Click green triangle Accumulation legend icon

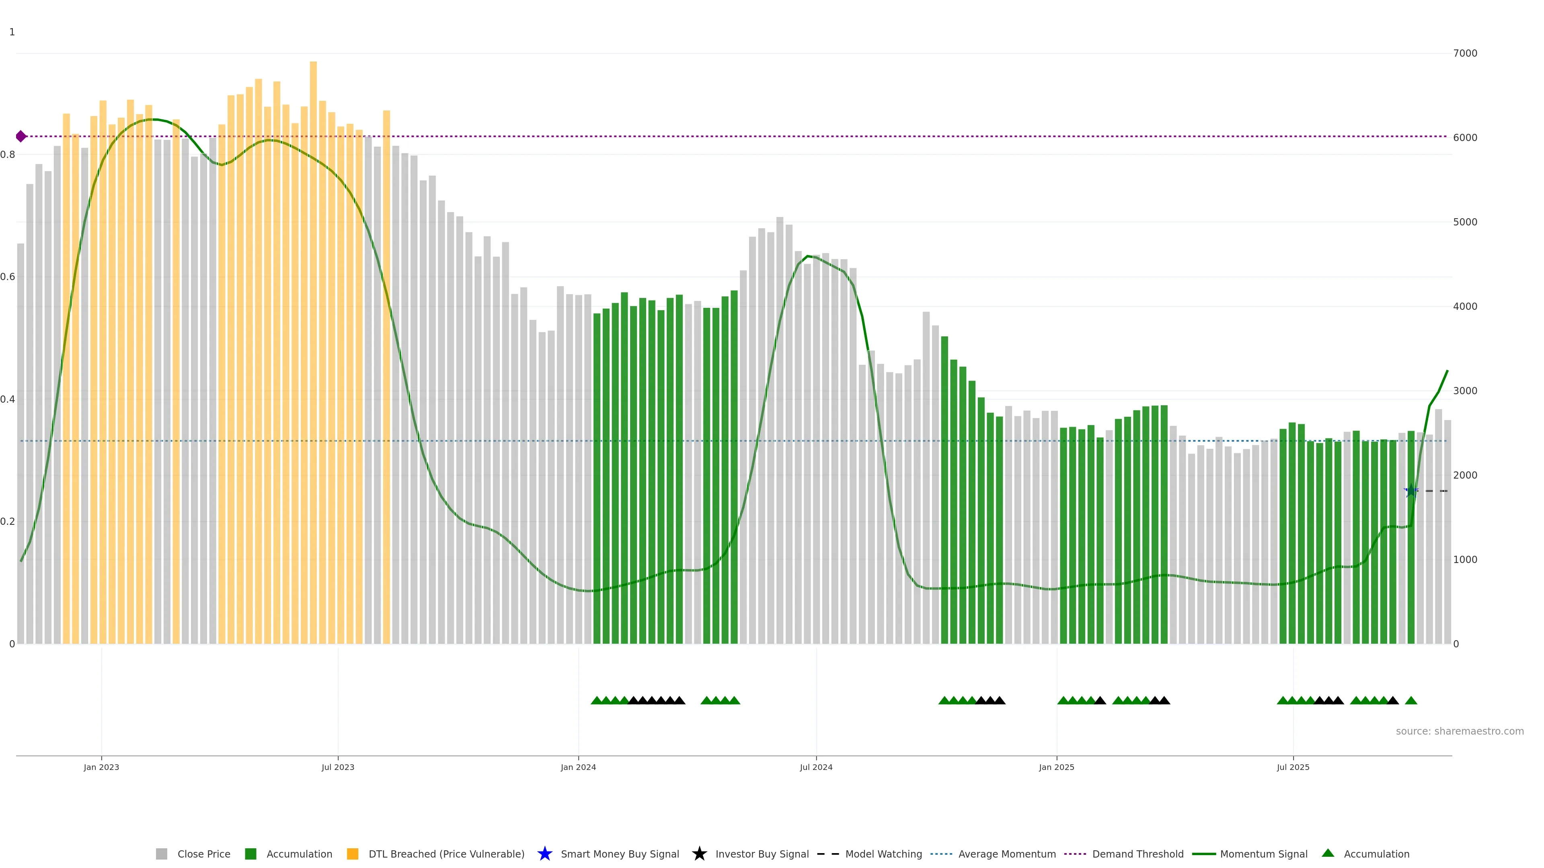pos(1328,853)
